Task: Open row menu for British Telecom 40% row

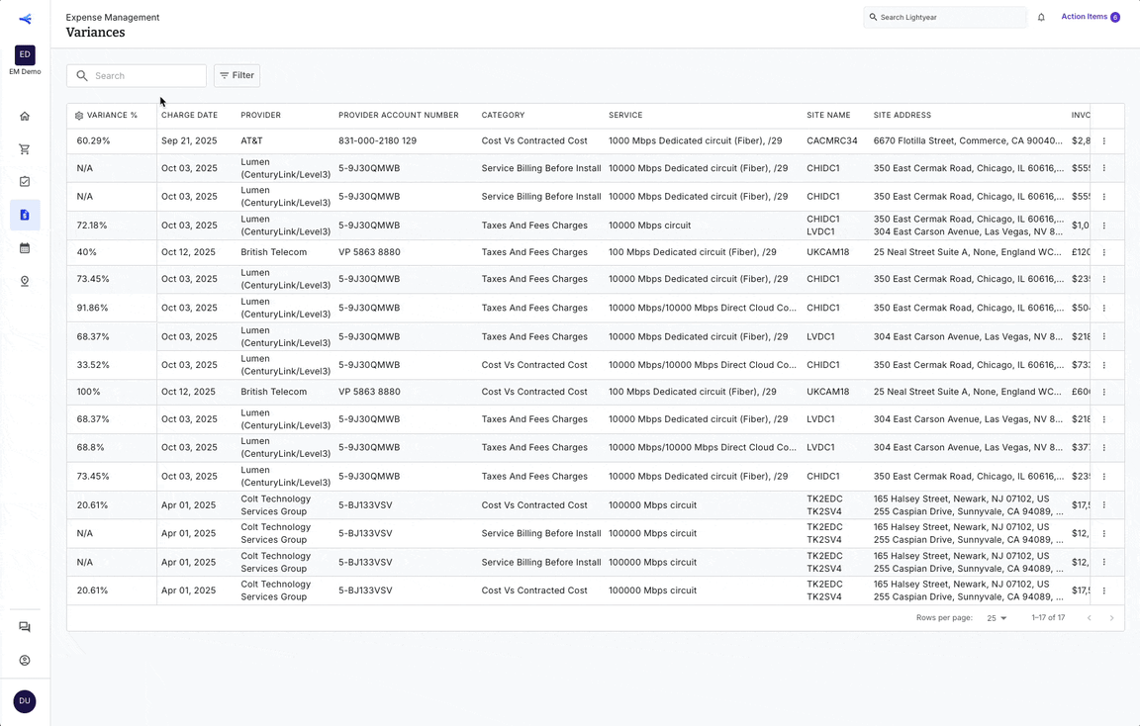Action: pos(1103,252)
